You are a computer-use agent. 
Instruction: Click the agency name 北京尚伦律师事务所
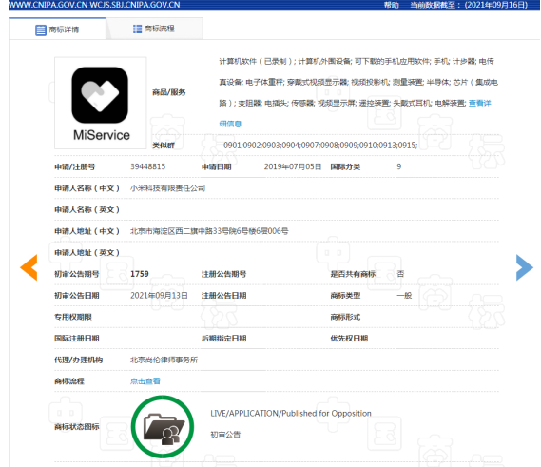(x=164, y=360)
